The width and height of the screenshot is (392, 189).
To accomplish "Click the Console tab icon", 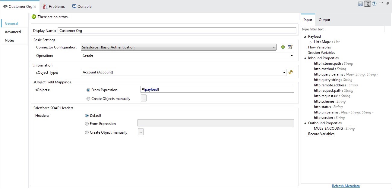I will click(74, 6).
